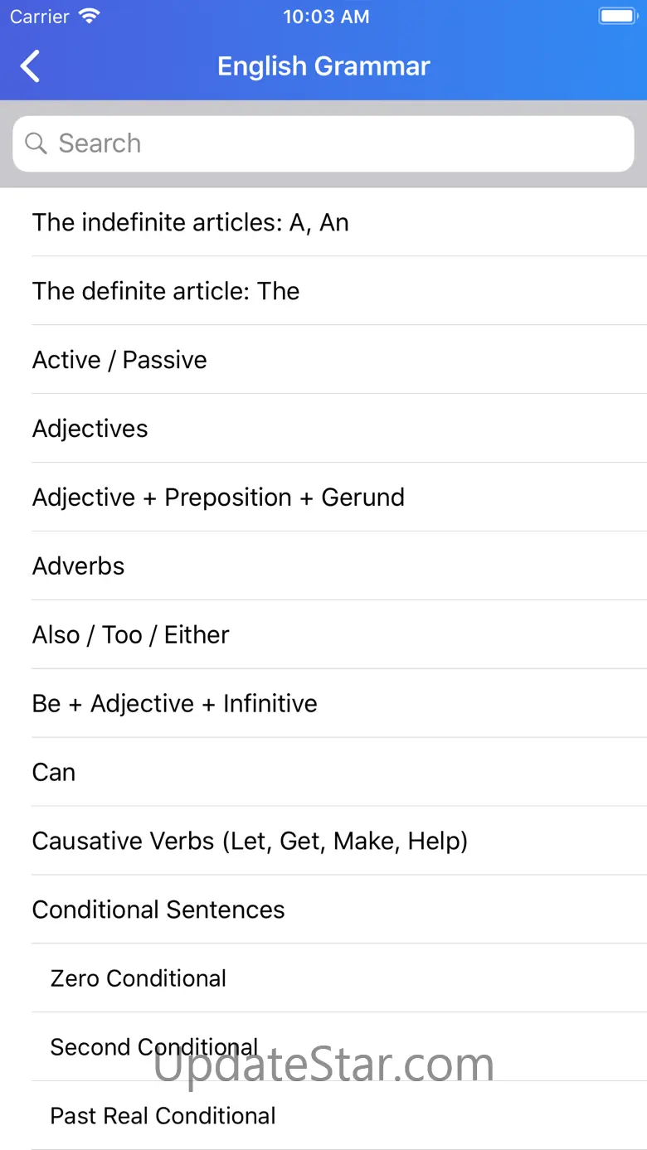Viewport: 647px width, 1150px height.
Task: Open Be + Adjective + Infinitive
Action: coord(174,704)
